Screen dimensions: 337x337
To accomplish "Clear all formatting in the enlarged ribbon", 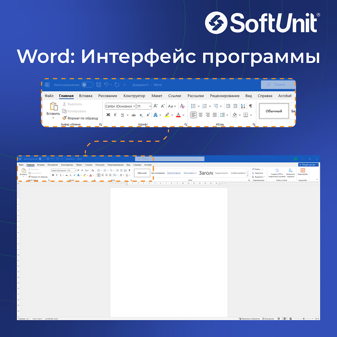I will 182,106.
